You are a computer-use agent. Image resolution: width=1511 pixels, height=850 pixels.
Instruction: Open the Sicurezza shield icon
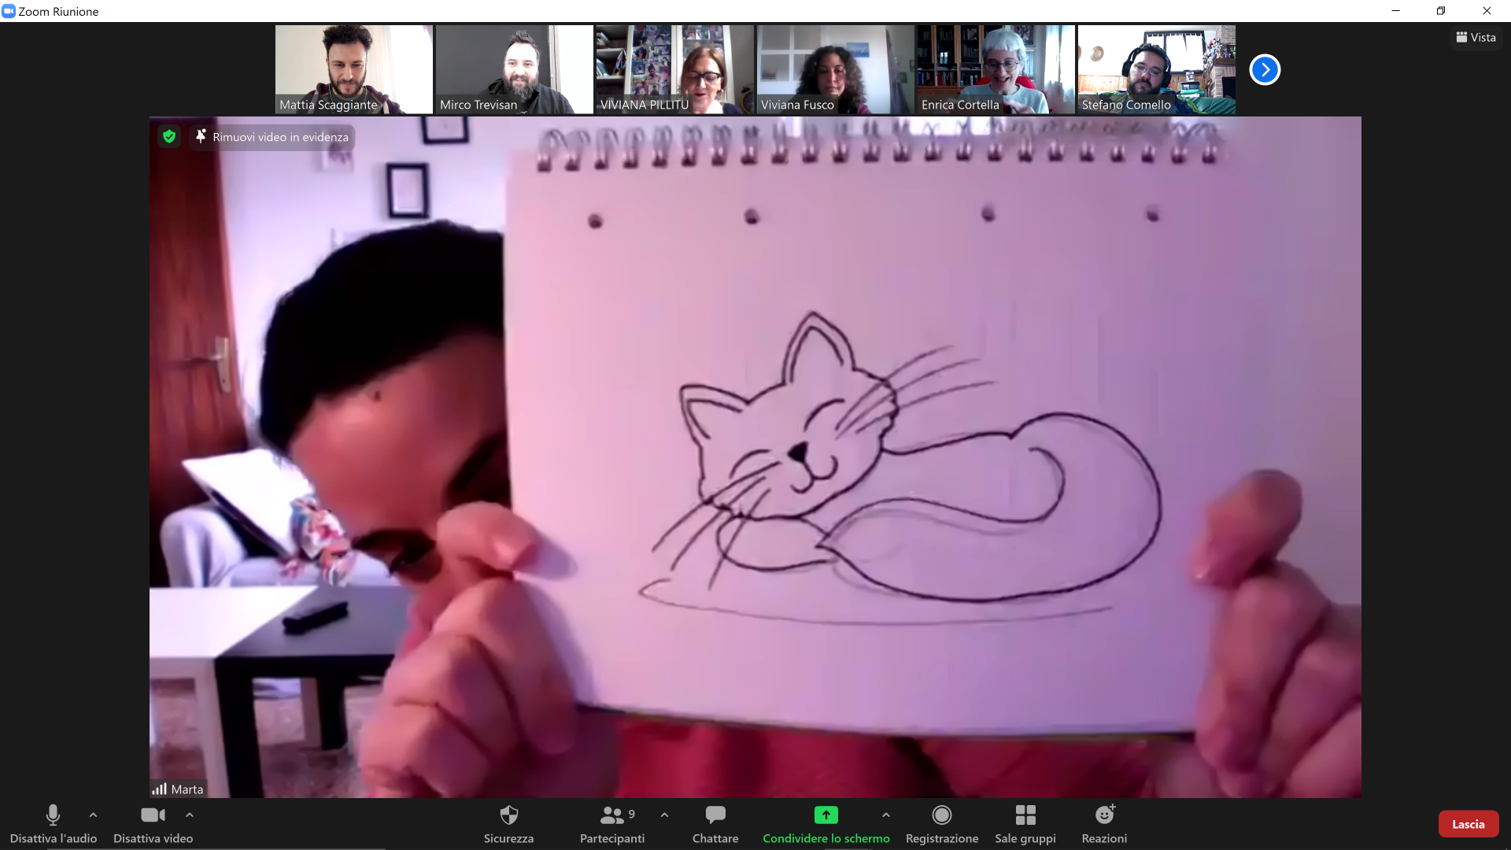coord(508,815)
